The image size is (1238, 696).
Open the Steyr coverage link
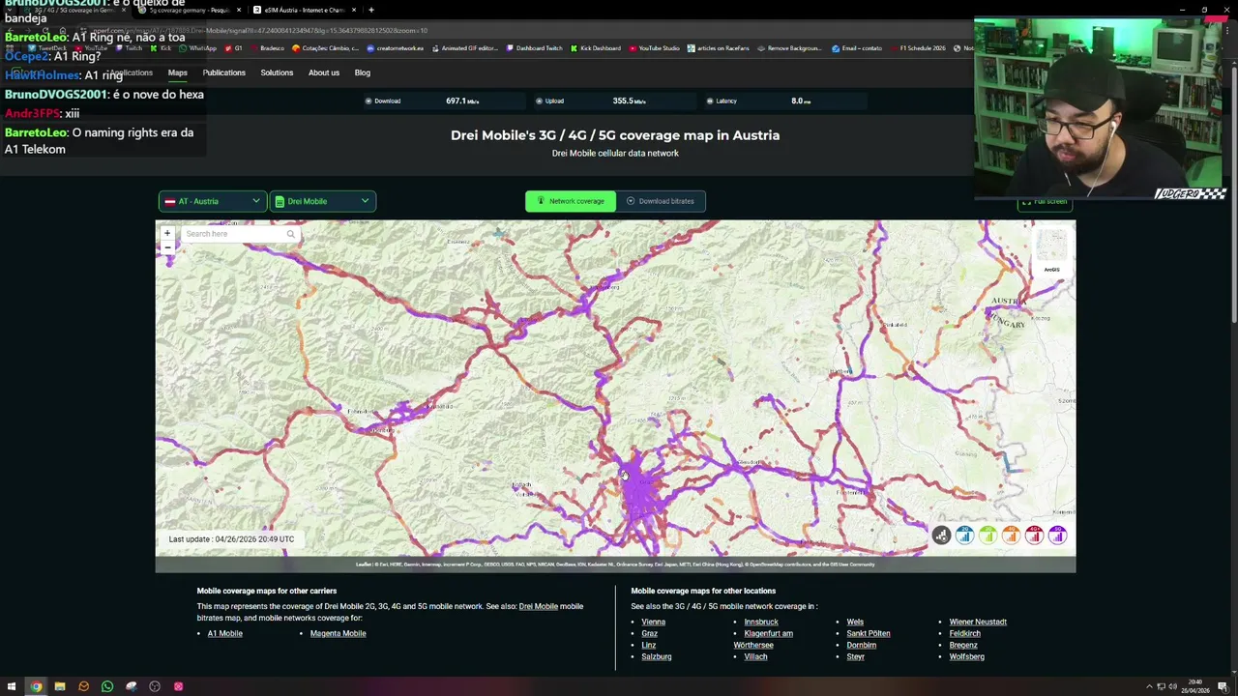856,656
